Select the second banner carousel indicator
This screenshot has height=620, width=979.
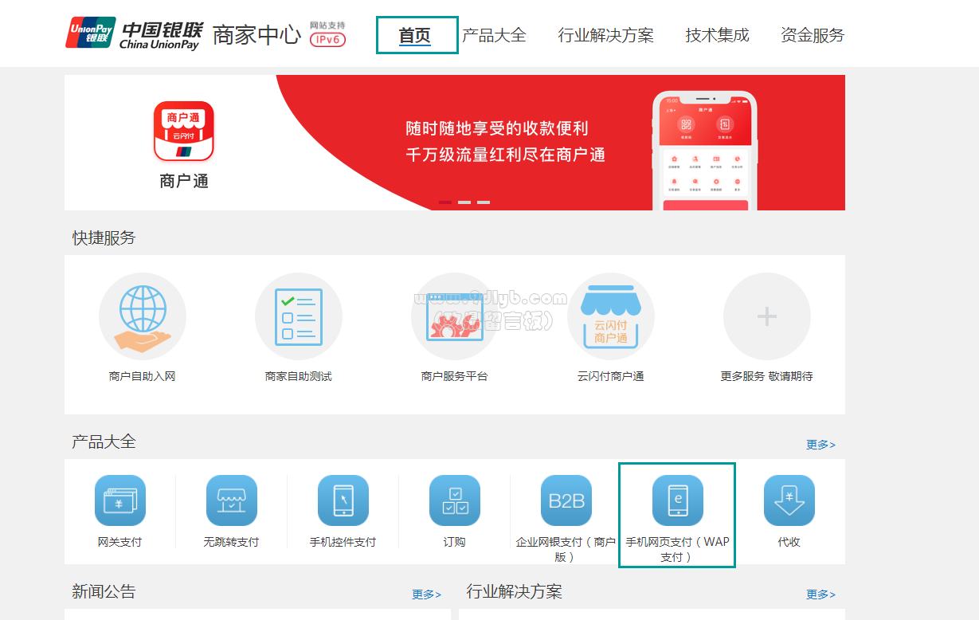[x=464, y=202]
